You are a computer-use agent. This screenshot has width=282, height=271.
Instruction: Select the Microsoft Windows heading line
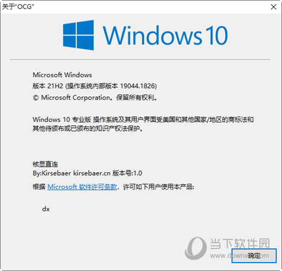coord(62,75)
